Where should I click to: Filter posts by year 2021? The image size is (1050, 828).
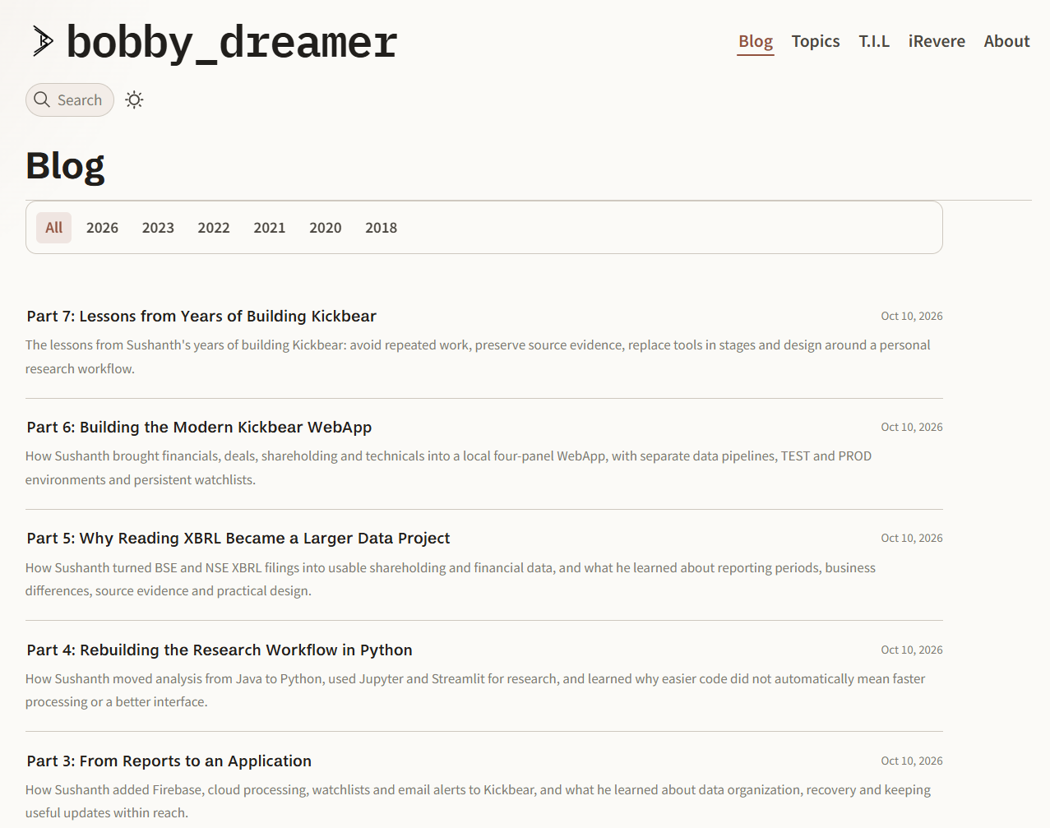tap(270, 228)
